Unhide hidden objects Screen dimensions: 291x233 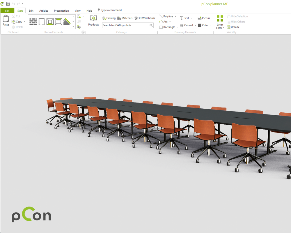(x=233, y=27)
